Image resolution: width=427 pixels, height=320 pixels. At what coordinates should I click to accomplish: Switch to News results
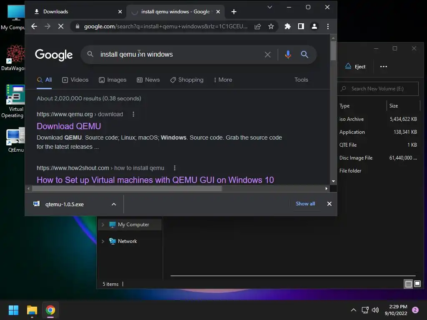click(x=148, y=80)
